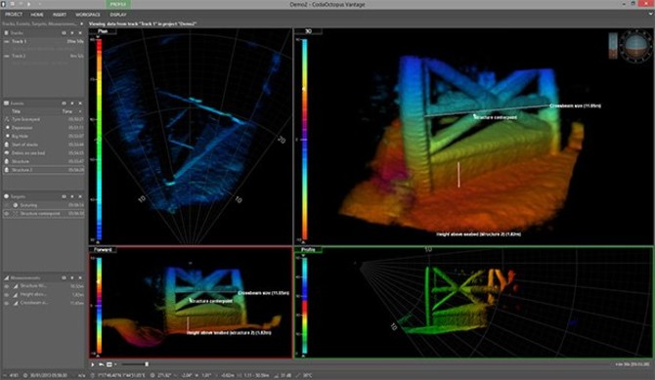The image size is (655, 380).
Task: Click the depth gauge thumbnail beside compass
Action: (613, 46)
